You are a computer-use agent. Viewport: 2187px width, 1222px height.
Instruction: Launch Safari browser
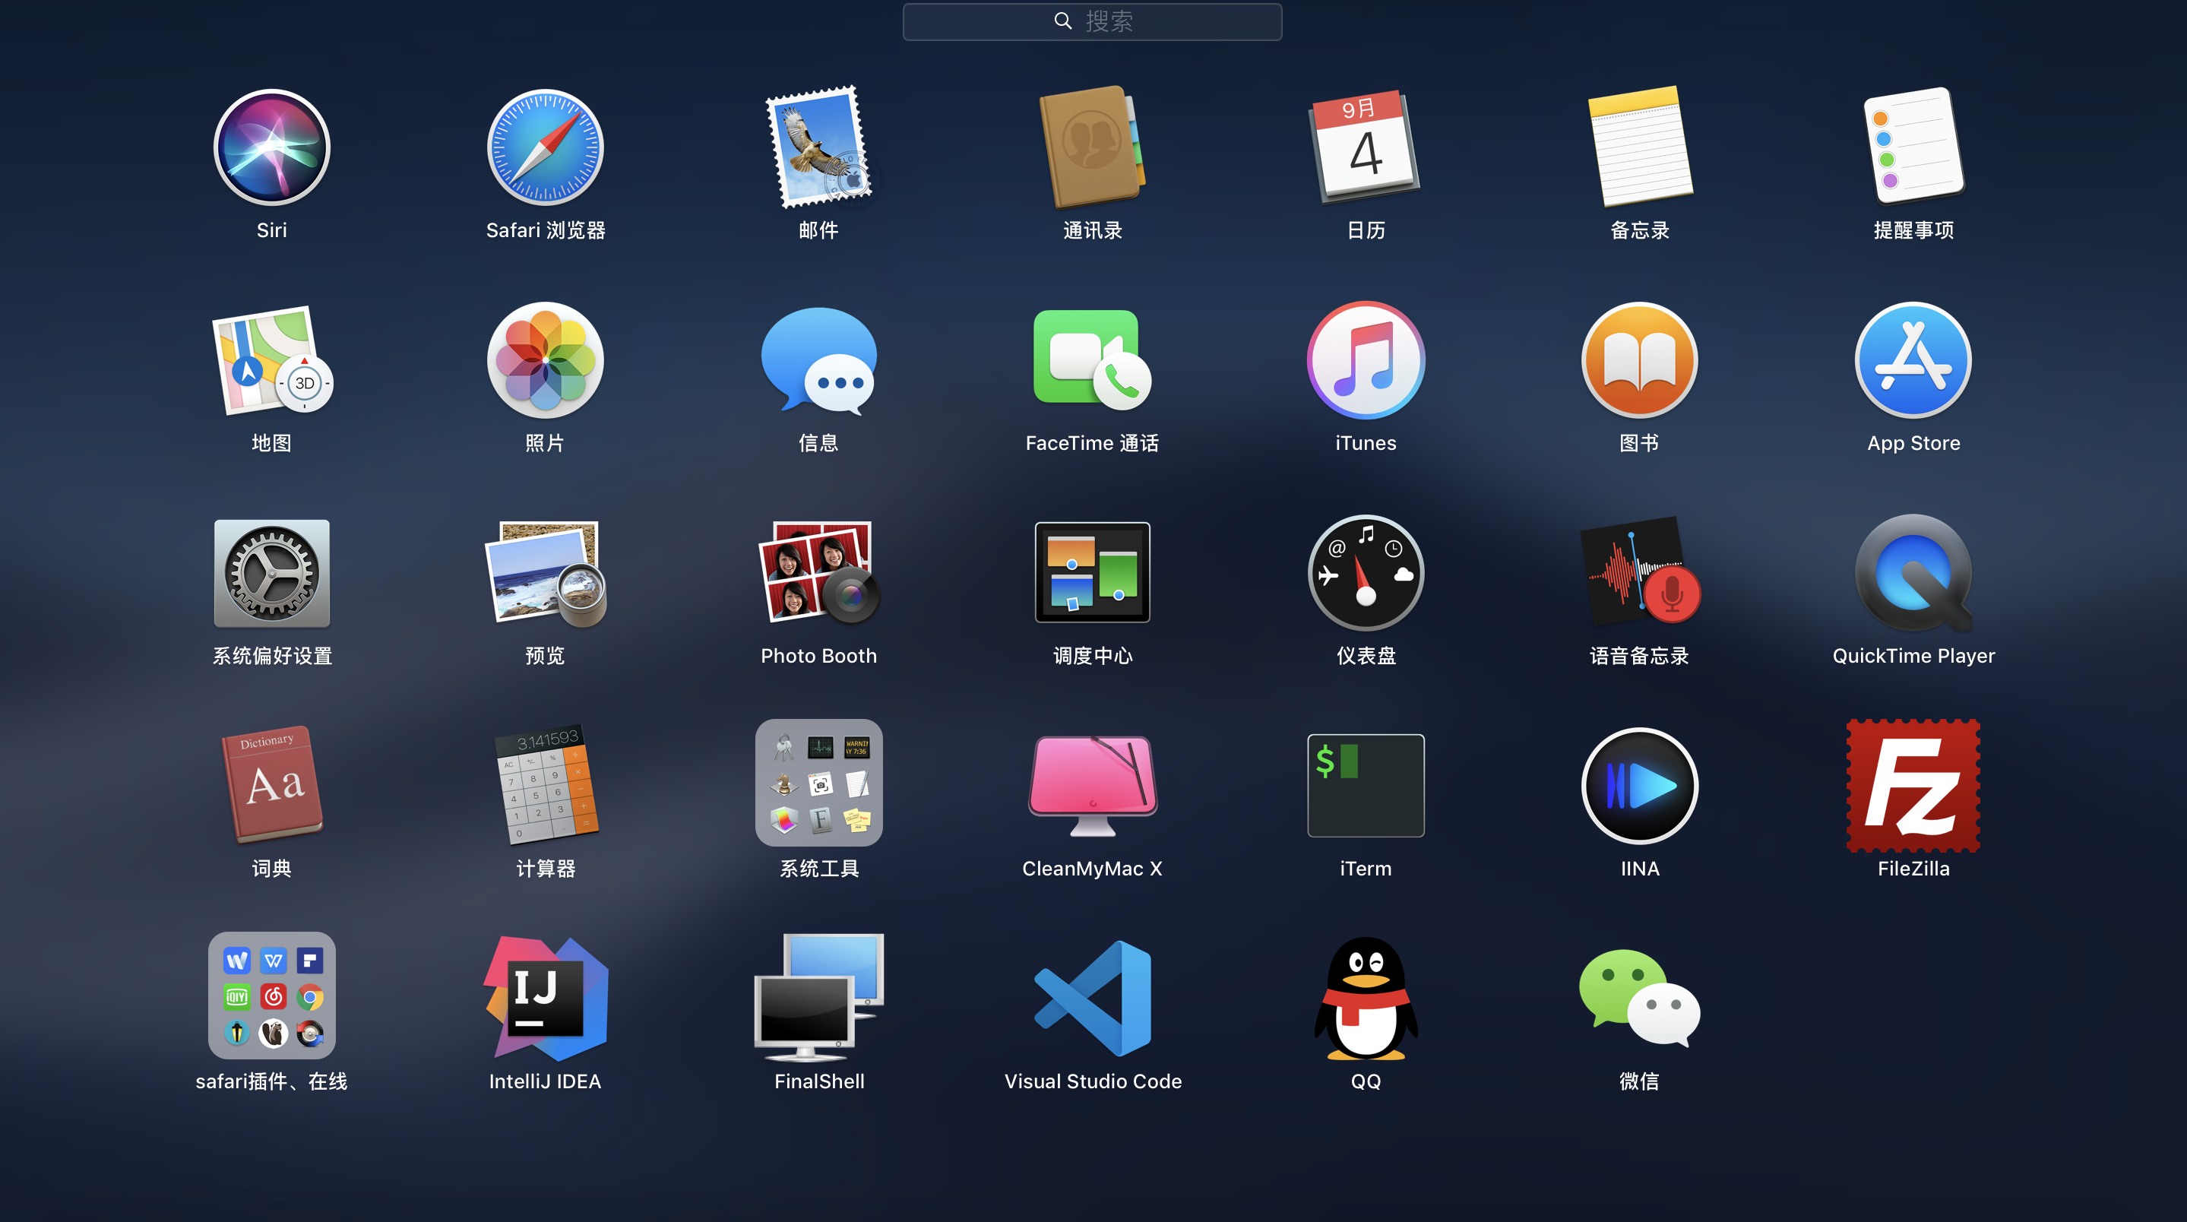click(545, 147)
